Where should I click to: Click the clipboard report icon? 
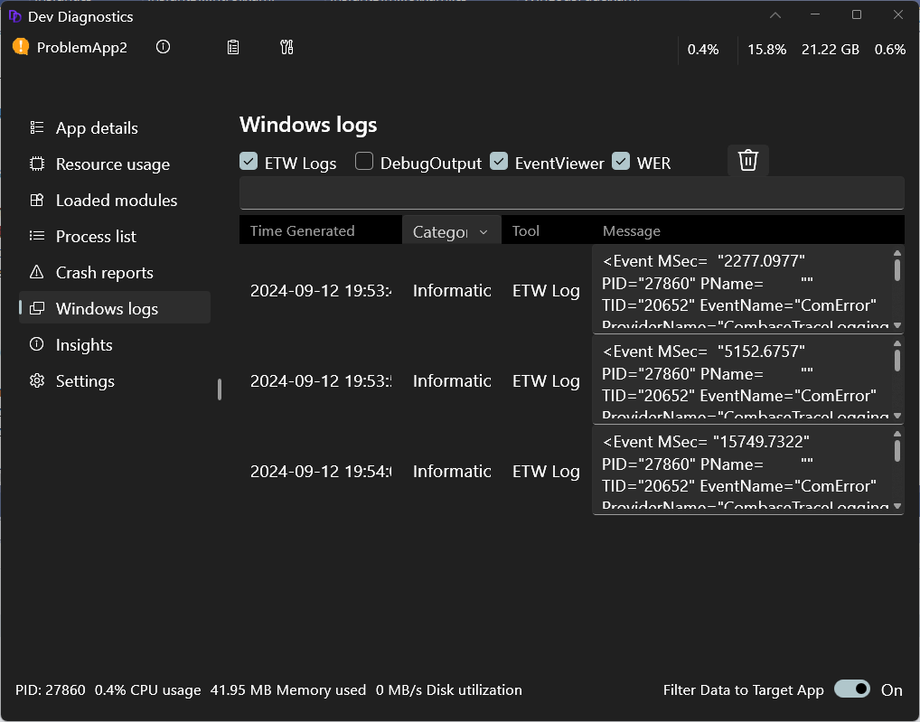233,47
